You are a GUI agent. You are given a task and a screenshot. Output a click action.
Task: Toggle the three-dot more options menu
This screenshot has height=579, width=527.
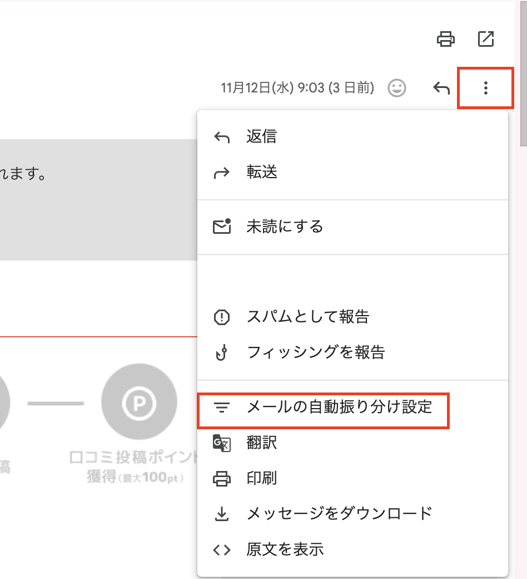click(x=485, y=88)
